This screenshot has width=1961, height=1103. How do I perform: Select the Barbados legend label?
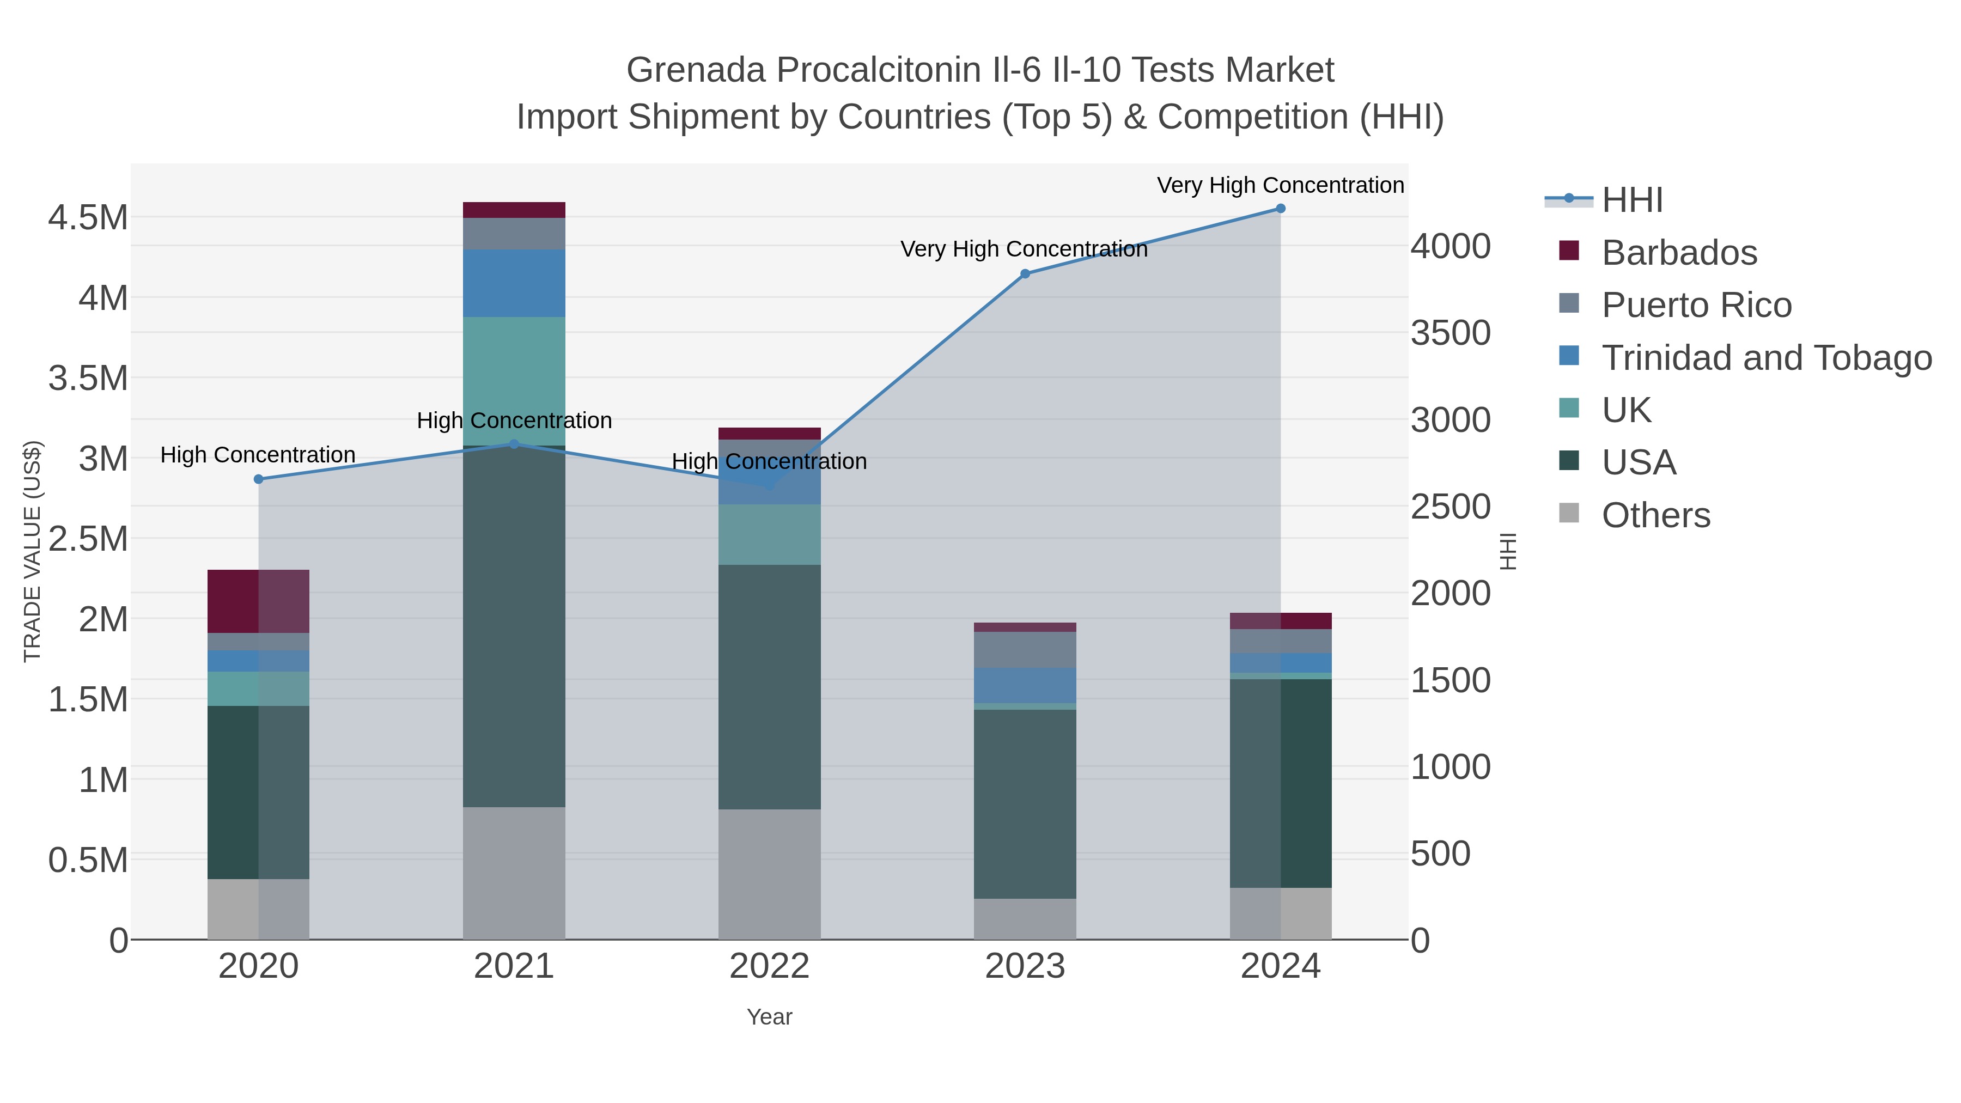[x=1679, y=253]
